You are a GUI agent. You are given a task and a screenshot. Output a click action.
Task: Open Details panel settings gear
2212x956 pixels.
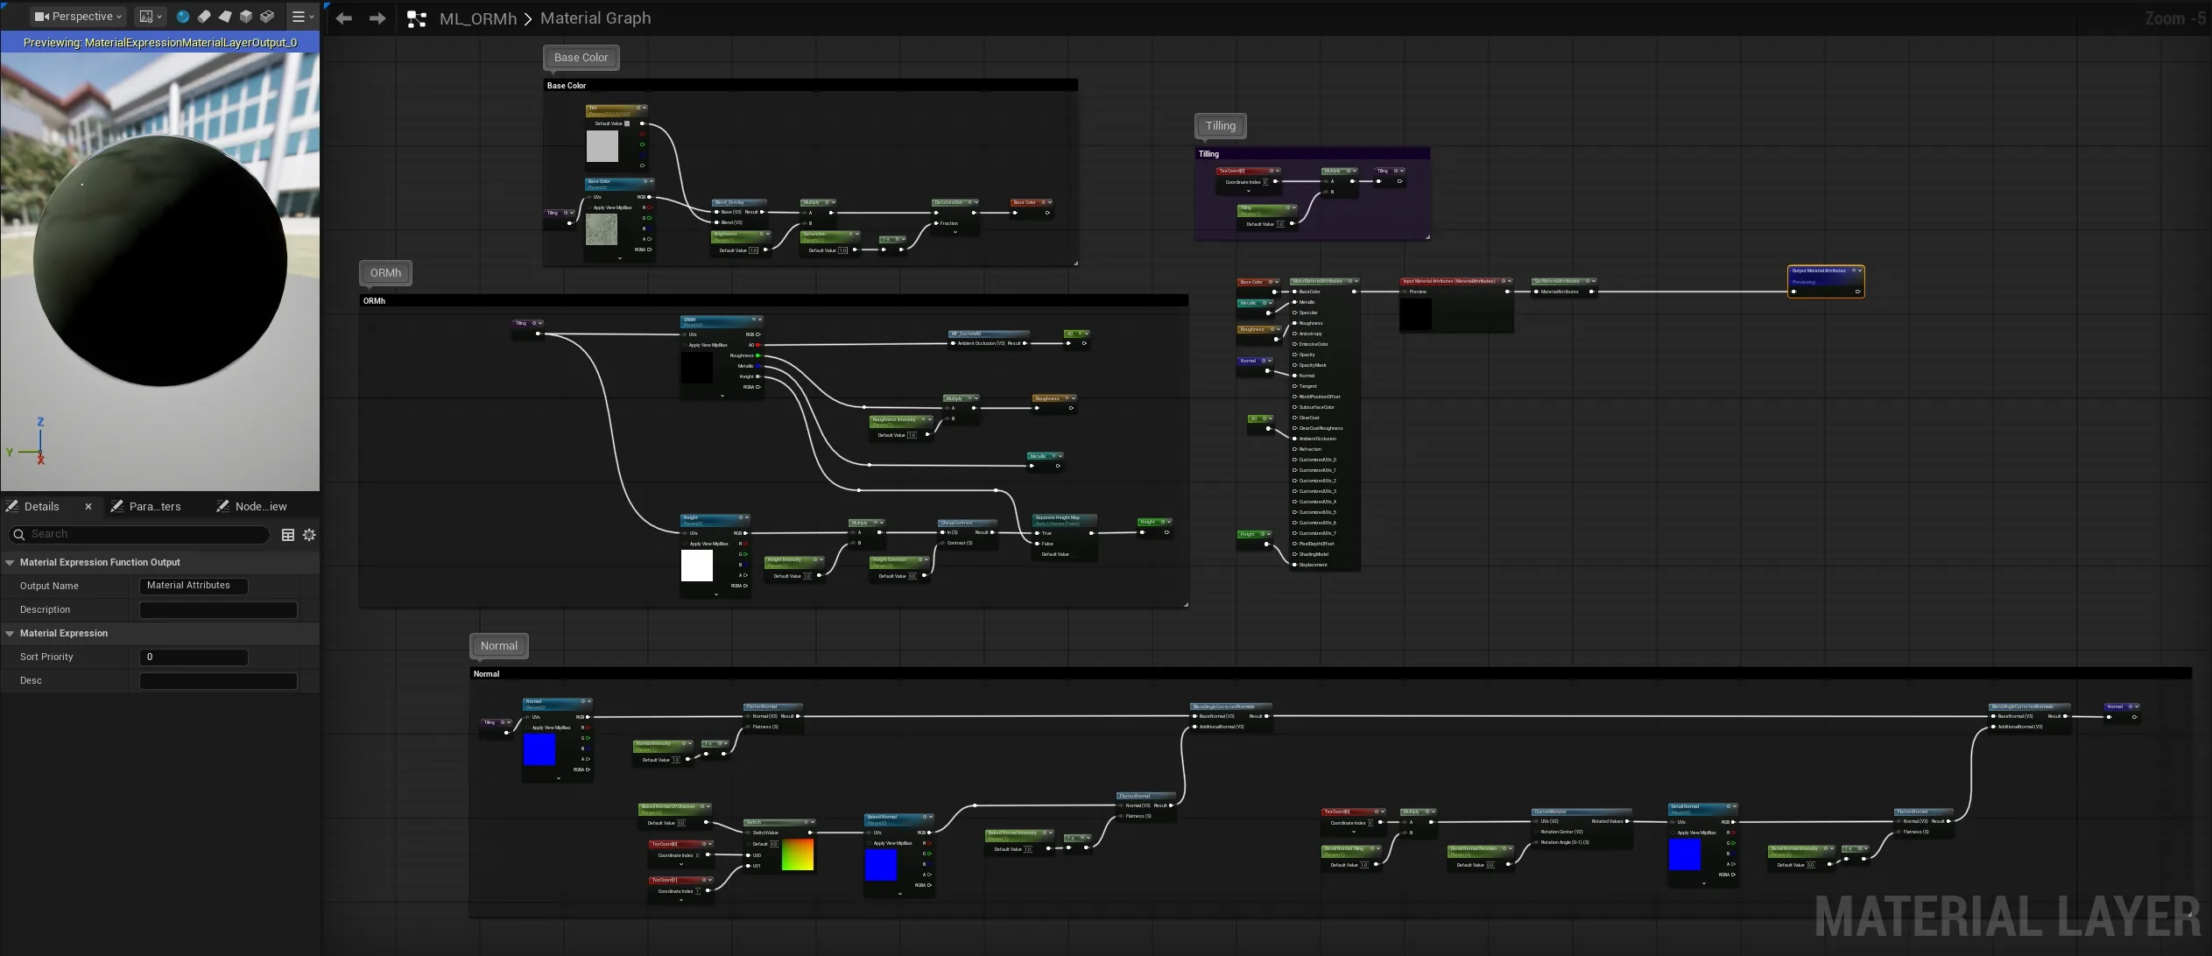[309, 535]
